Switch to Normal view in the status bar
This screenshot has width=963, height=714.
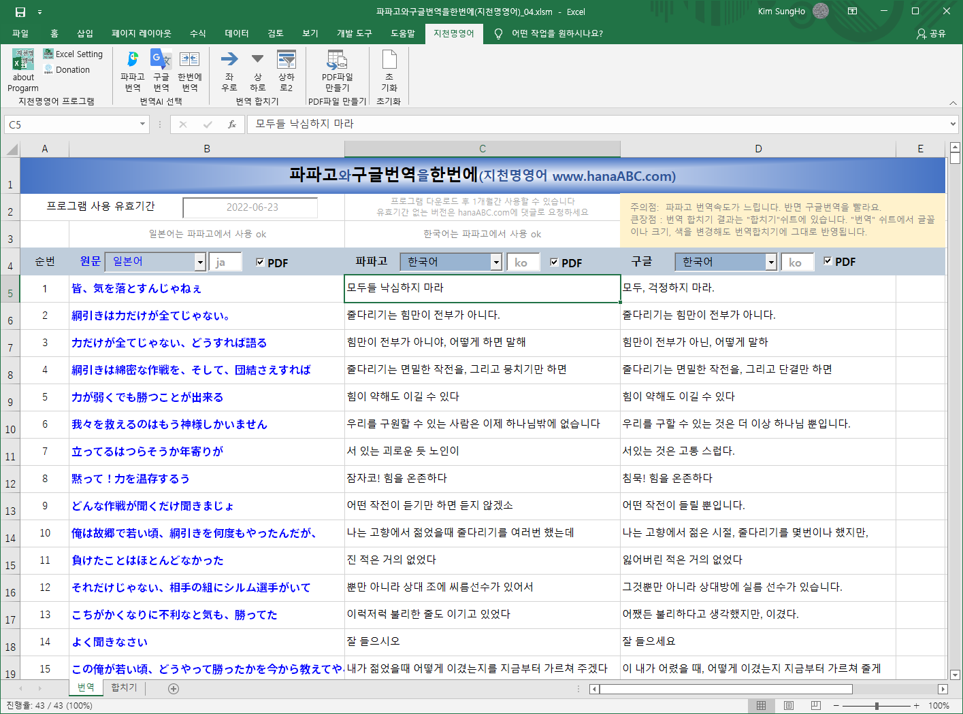[762, 705]
